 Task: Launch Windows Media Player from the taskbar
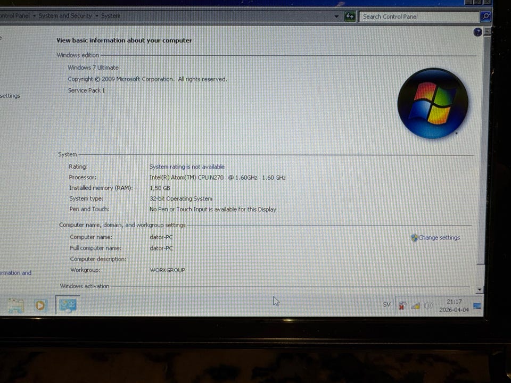pyautogui.click(x=40, y=305)
